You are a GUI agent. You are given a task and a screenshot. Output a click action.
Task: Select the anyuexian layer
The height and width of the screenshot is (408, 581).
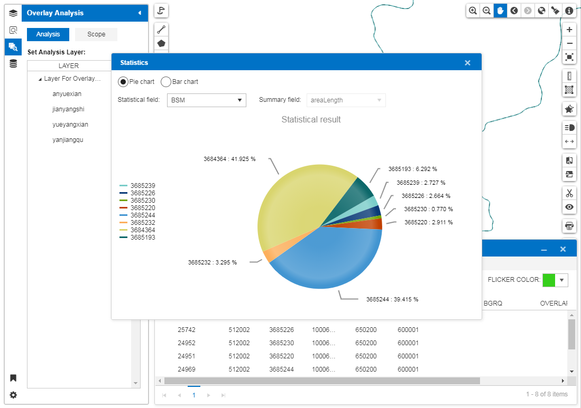[x=67, y=94]
